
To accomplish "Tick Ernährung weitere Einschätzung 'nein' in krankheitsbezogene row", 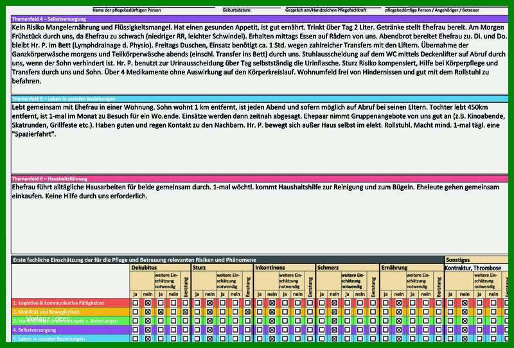I will (426, 321).
